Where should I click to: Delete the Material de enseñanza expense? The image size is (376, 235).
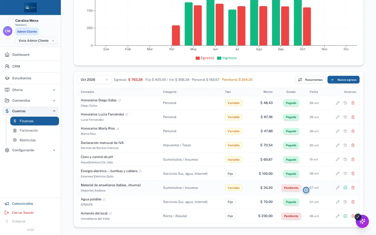[x=353, y=188]
